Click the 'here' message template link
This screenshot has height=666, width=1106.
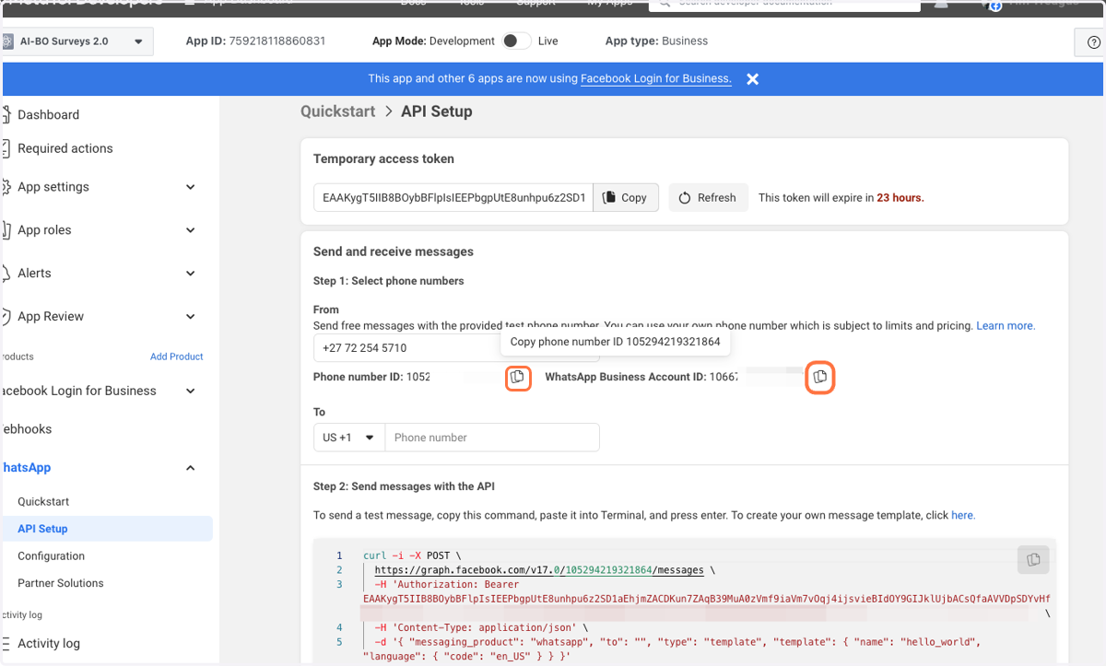pyautogui.click(x=963, y=516)
